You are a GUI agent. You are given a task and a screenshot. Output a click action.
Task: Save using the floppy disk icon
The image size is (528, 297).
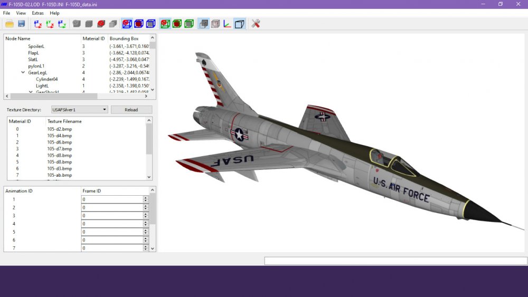[x=21, y=24]
